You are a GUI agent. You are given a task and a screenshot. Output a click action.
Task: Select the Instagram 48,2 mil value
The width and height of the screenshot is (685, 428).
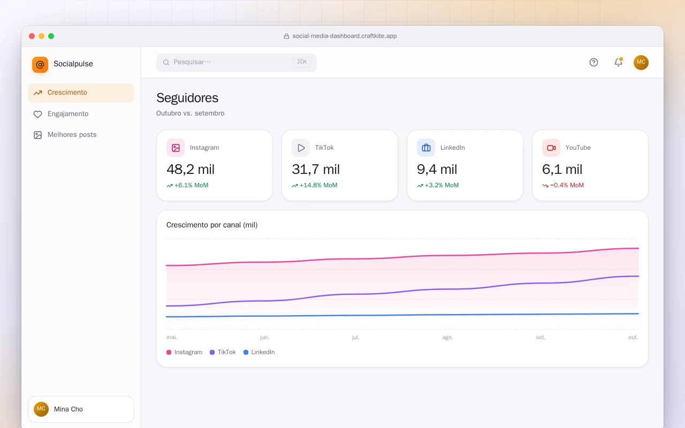click(x=191, y=170)
